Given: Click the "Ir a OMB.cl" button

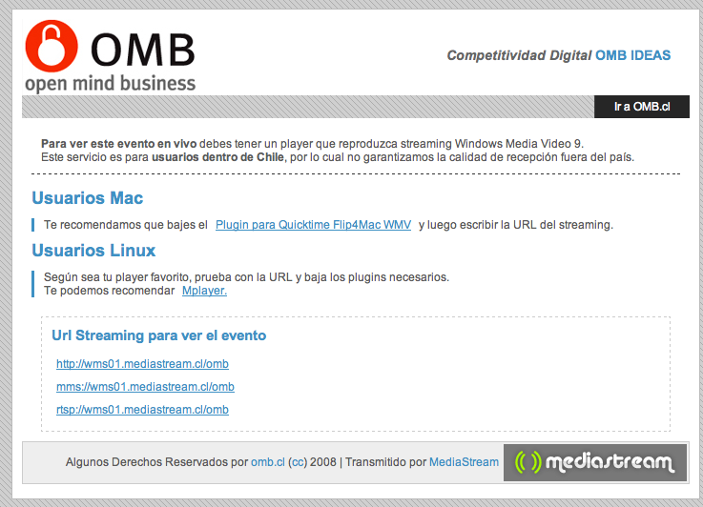Looking at the screenshot, I should (642, 107).
